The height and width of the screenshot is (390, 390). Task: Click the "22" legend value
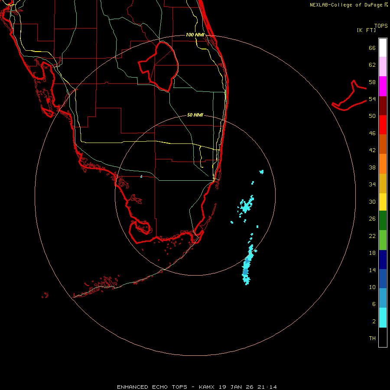[x=372, y=236]
